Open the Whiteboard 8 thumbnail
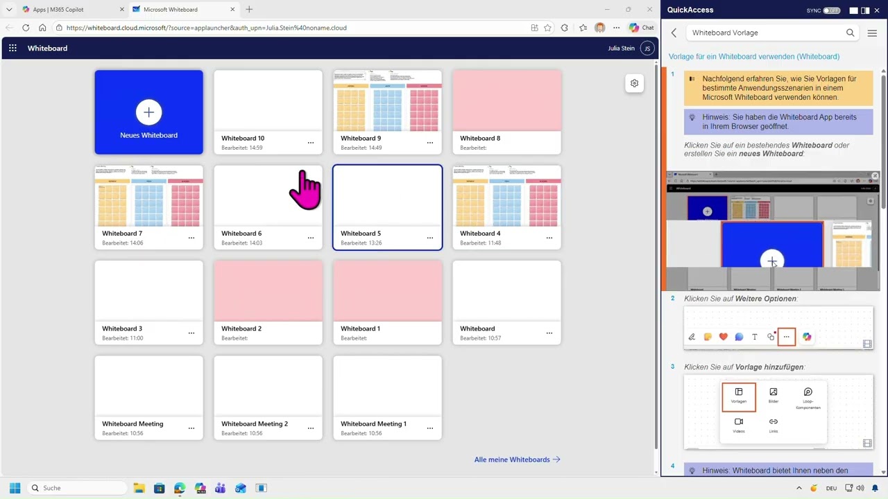This screenshot has height=499, width=888. tap(506, 100)
